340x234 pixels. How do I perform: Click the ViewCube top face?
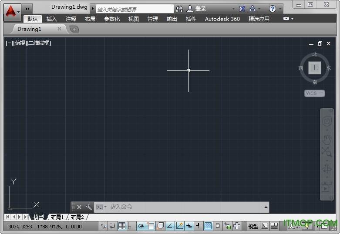click(315, 68)
